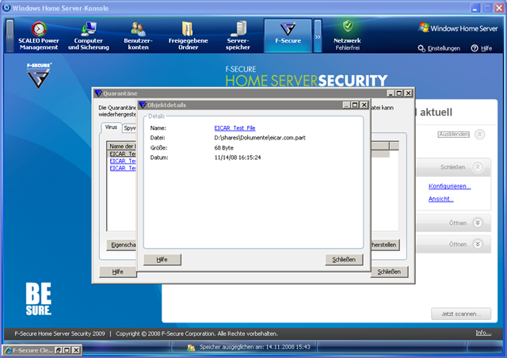Image resolution: width=507 pixels, height=358 pixels.
Task: Click Konfigurieren... link
Action: click(x=449, y=186)
